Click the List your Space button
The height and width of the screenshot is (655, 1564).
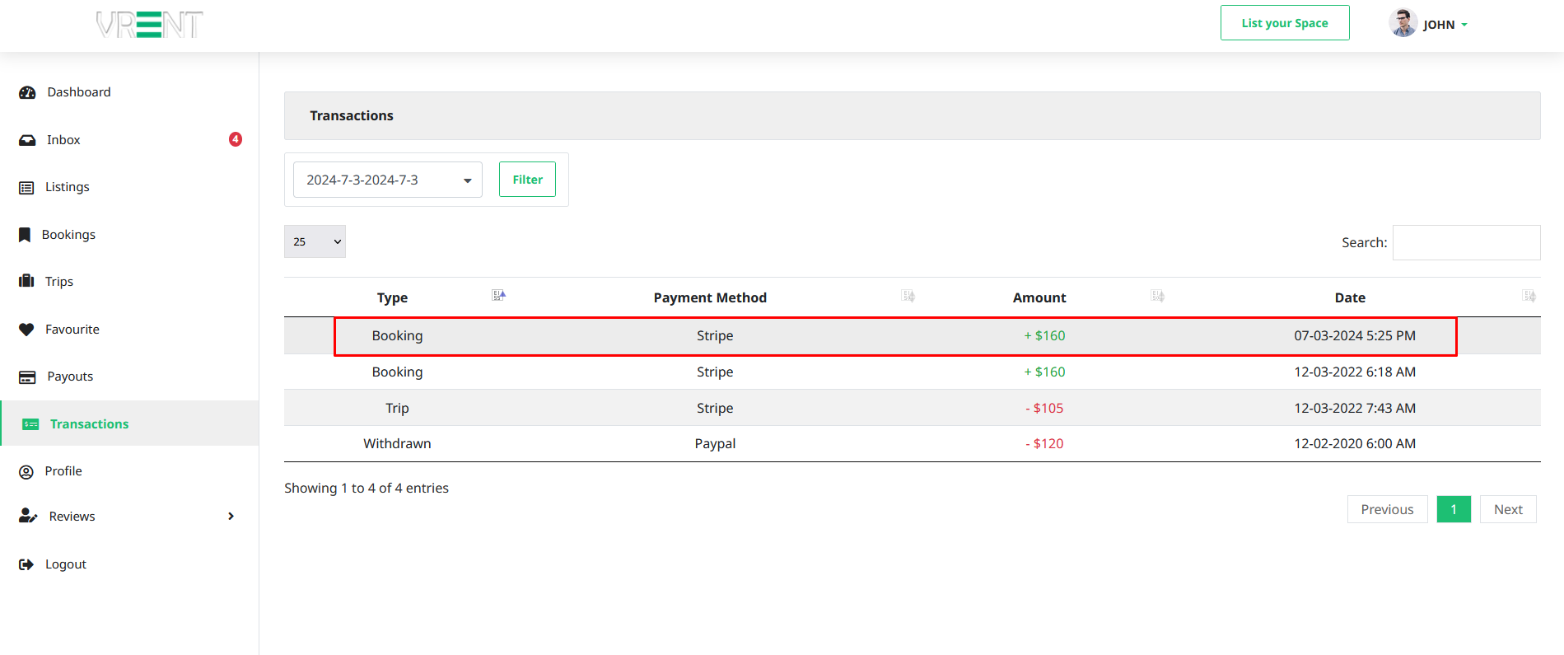(1284, 23)
